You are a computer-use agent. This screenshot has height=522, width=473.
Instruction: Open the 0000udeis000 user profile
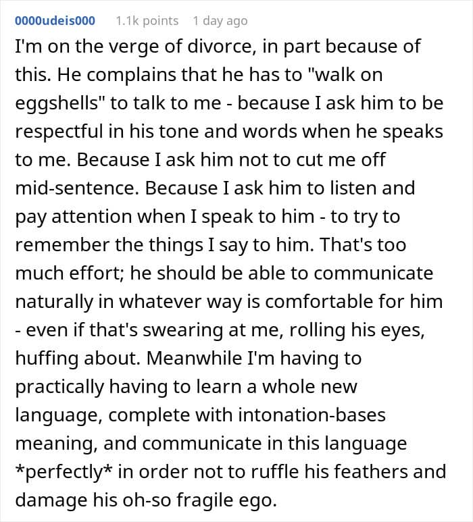click(x=54, y=21)
